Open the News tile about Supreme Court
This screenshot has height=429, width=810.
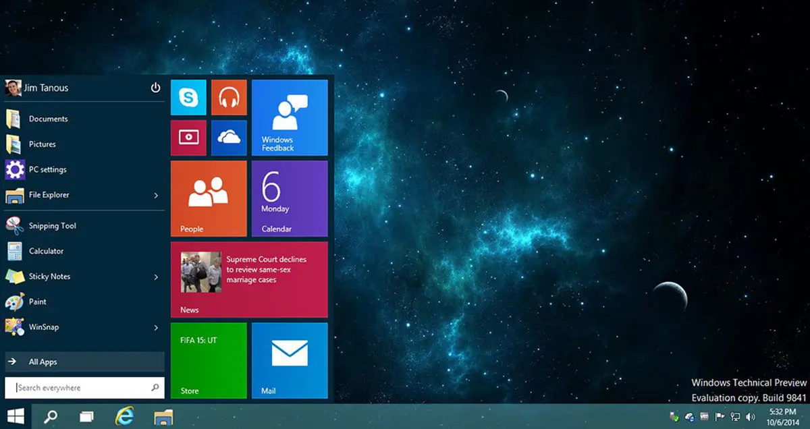[x=249, y=279]
